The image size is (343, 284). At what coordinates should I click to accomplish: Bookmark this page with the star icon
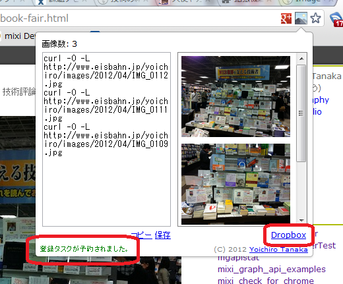point(316,18)
